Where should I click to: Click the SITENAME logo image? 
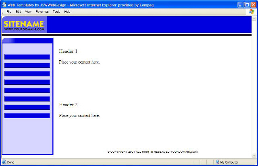(x=24, y=25)
